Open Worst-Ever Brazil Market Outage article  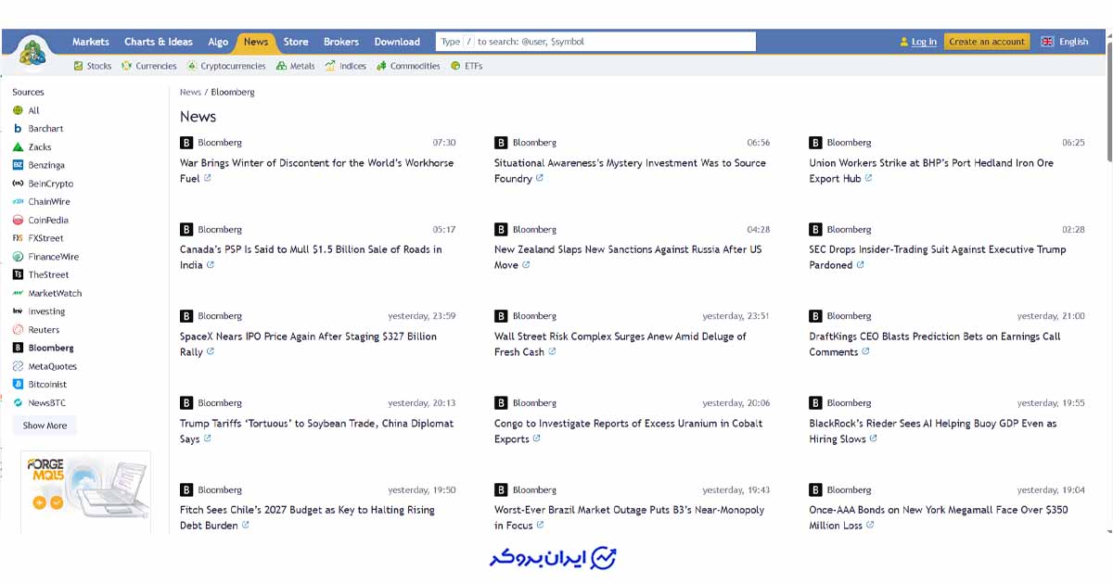630,517
